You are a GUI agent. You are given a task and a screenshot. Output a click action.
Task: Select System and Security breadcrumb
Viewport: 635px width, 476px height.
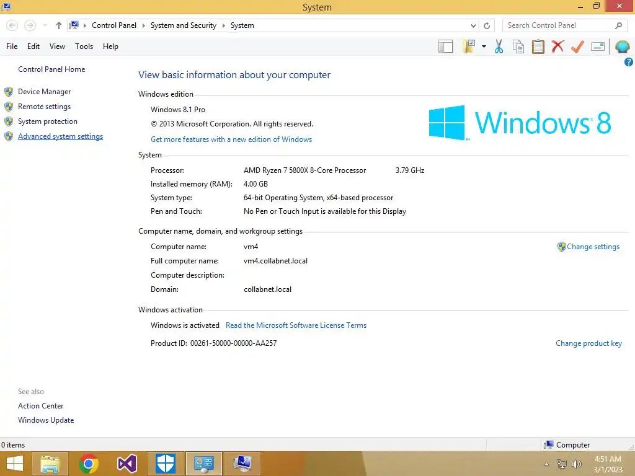(x=183, y=25)
